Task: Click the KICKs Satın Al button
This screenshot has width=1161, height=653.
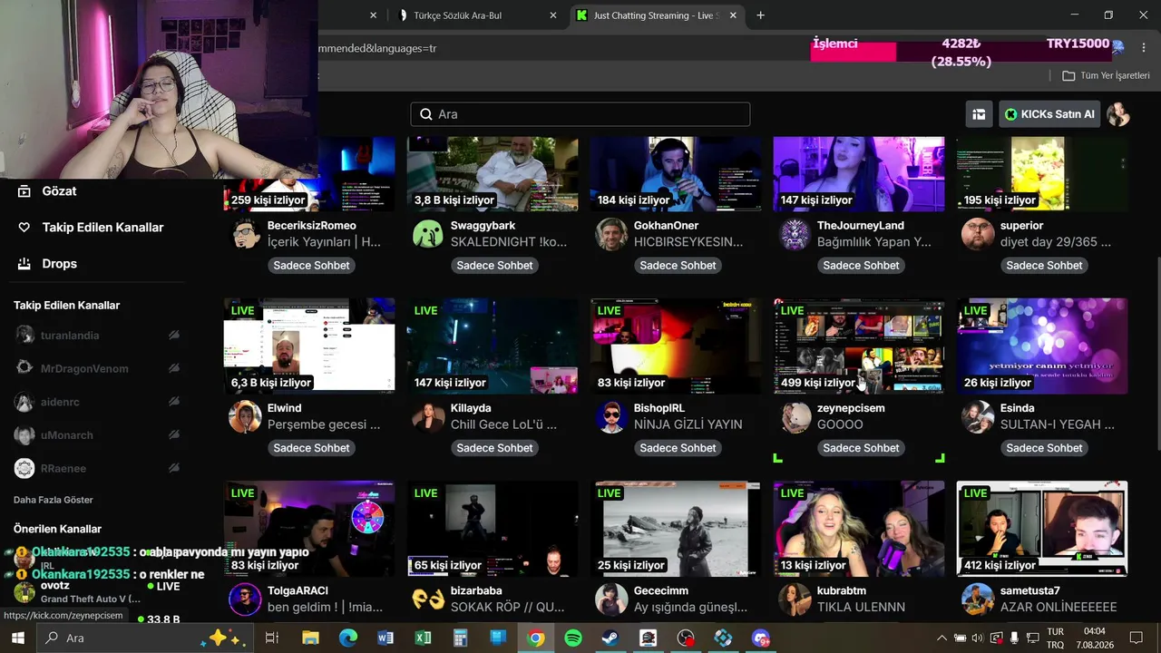Action: click(x=1049, y=114)
